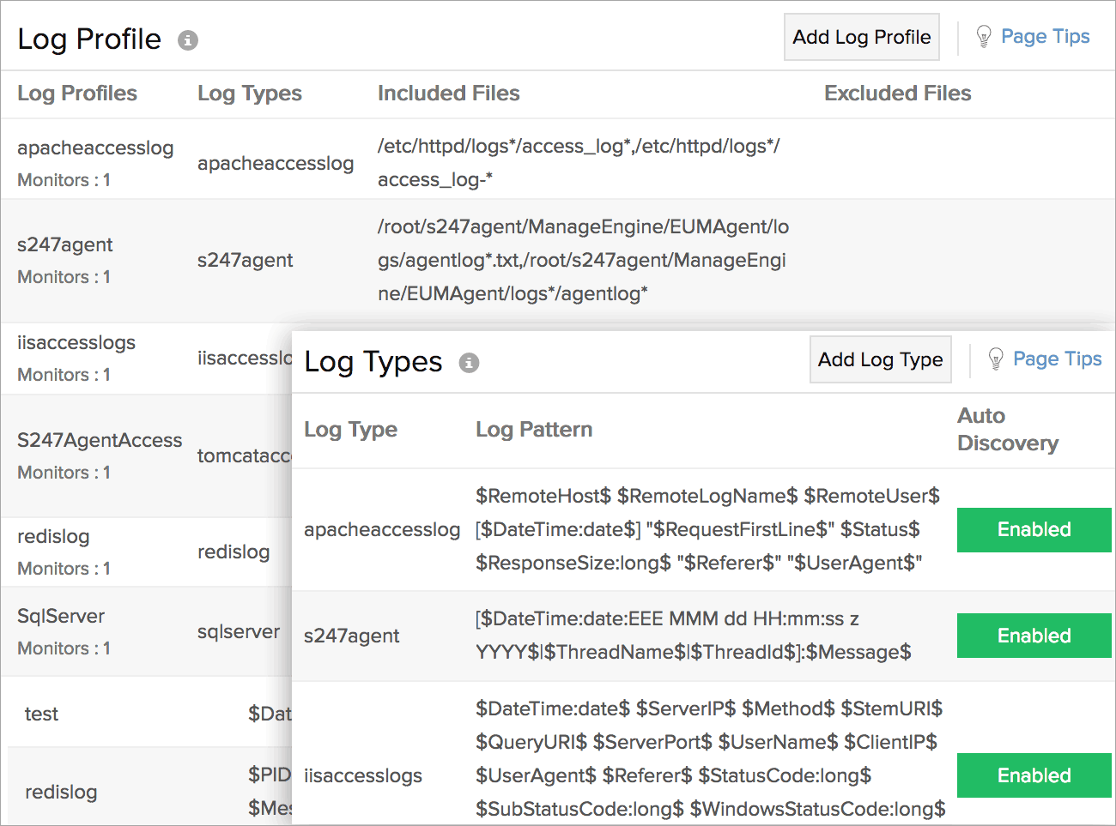Image resolution: width=1116 pixels, height=826 pixels.
Task: Click the Log Pattern column header
Action: click(533, 430)
